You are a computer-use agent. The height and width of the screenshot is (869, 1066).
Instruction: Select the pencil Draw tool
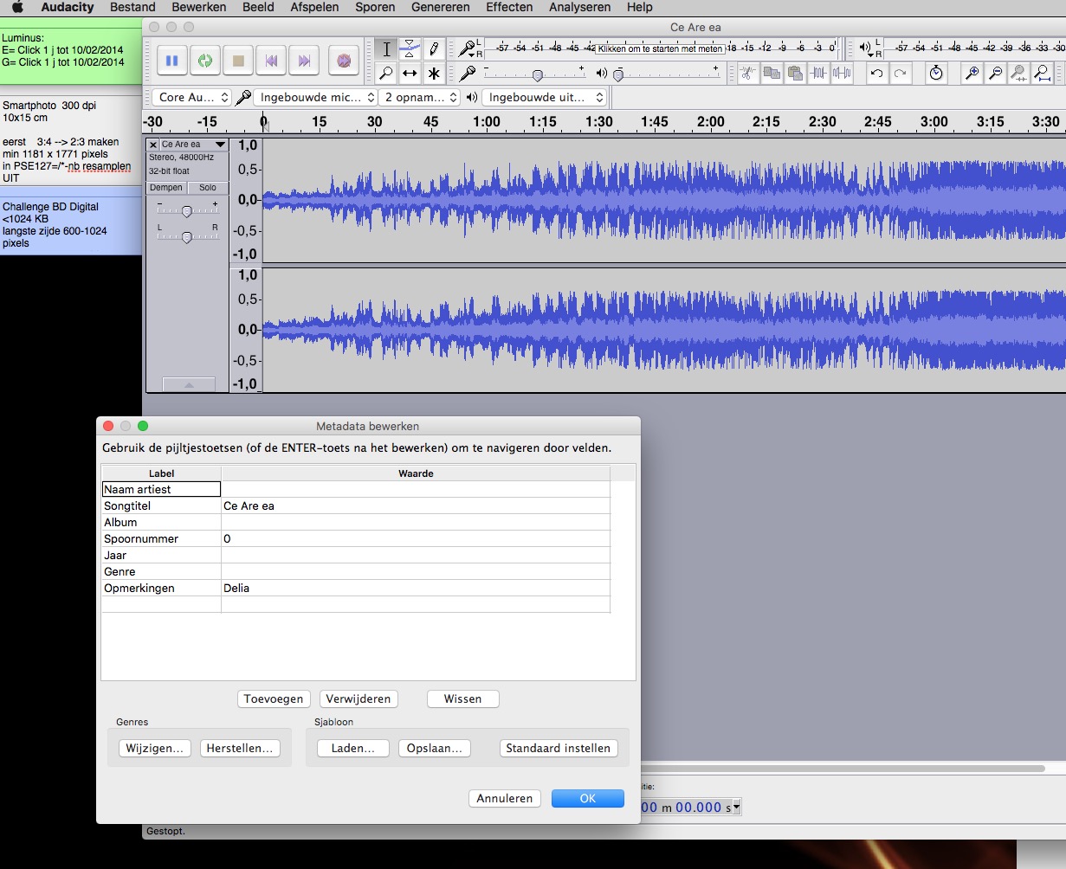point(433,48)
